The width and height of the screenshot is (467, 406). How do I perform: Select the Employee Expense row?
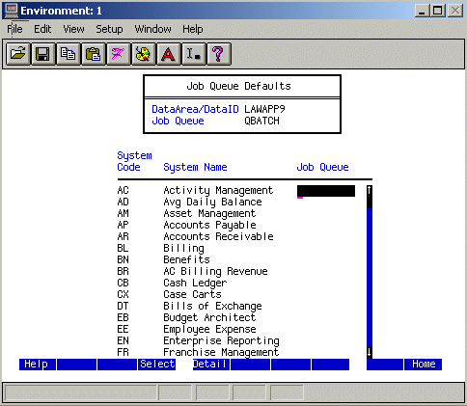click(x=209, y=329)
